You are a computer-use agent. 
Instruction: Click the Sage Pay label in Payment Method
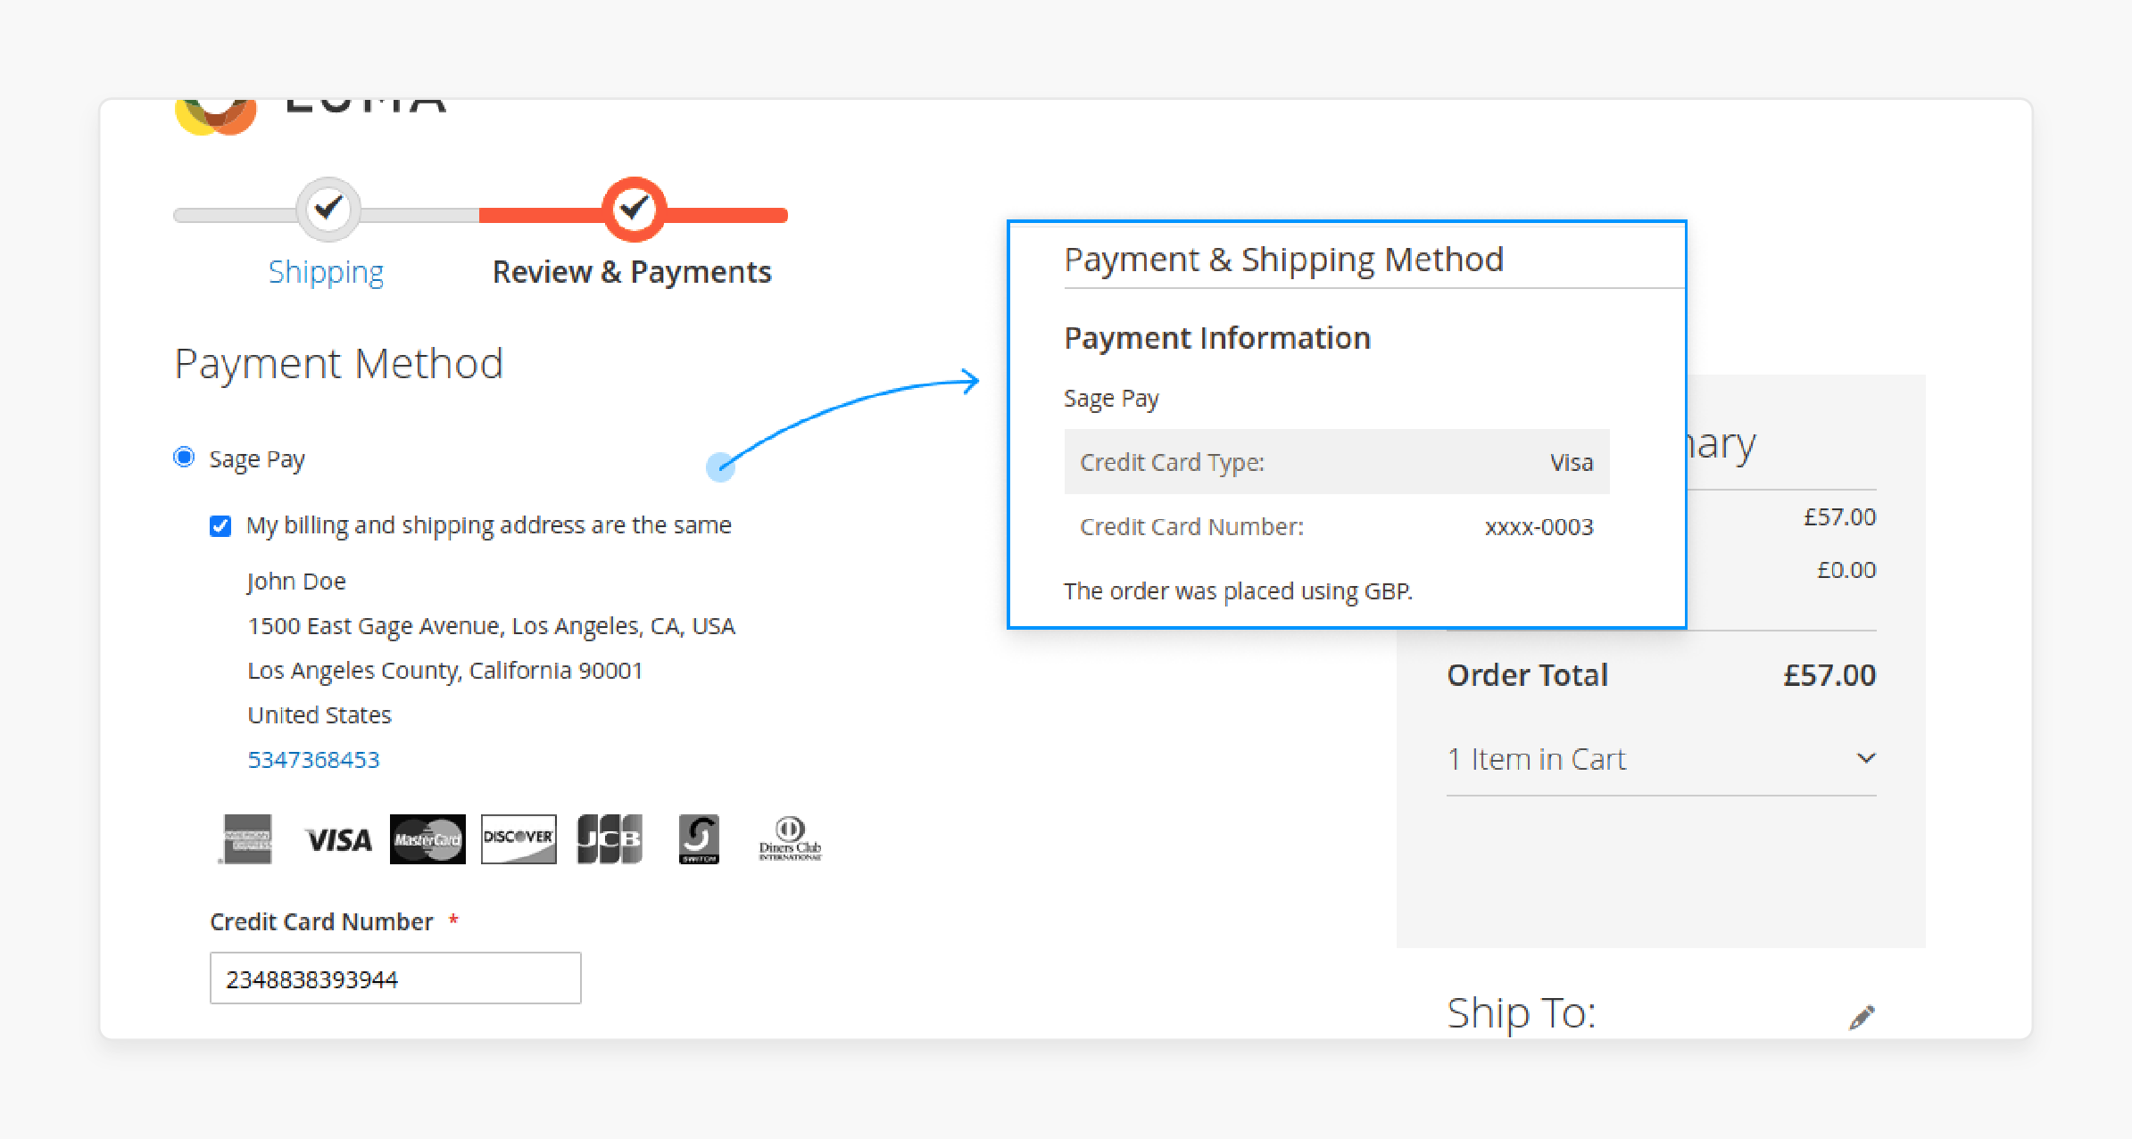tap(257, 459)
